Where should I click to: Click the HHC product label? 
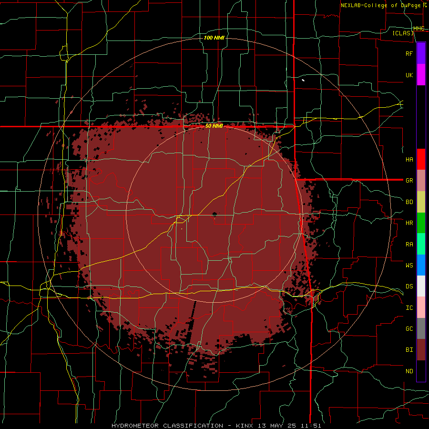click(419, 29)
